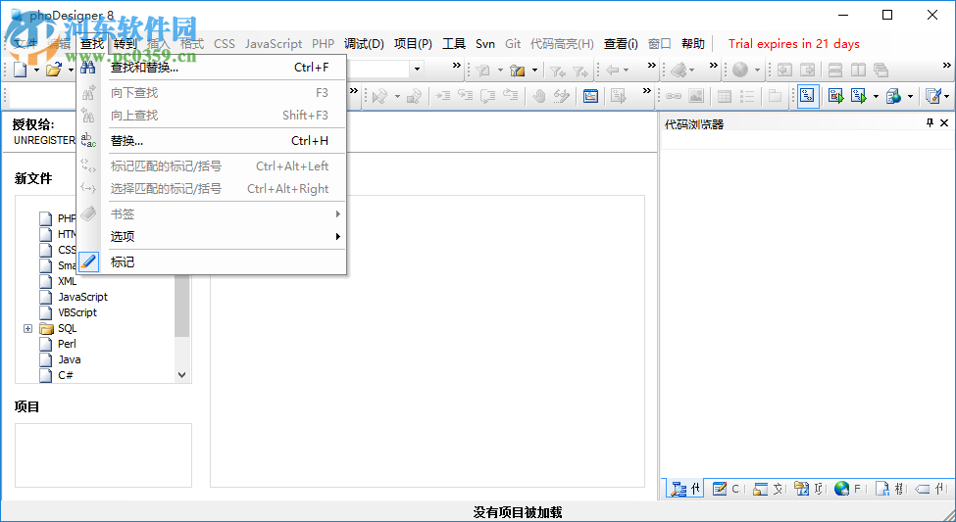Viewport: 956px width, 522px height.
Task: Click the hand icon in second toolbar
Action: point(539,96)
